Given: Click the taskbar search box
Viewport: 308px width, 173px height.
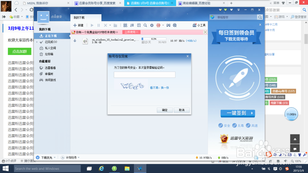Looking at the screenshot, I should point(47,168).
